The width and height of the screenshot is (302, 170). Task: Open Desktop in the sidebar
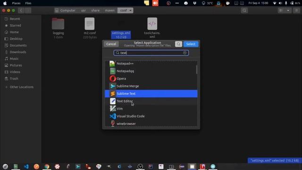16,39
